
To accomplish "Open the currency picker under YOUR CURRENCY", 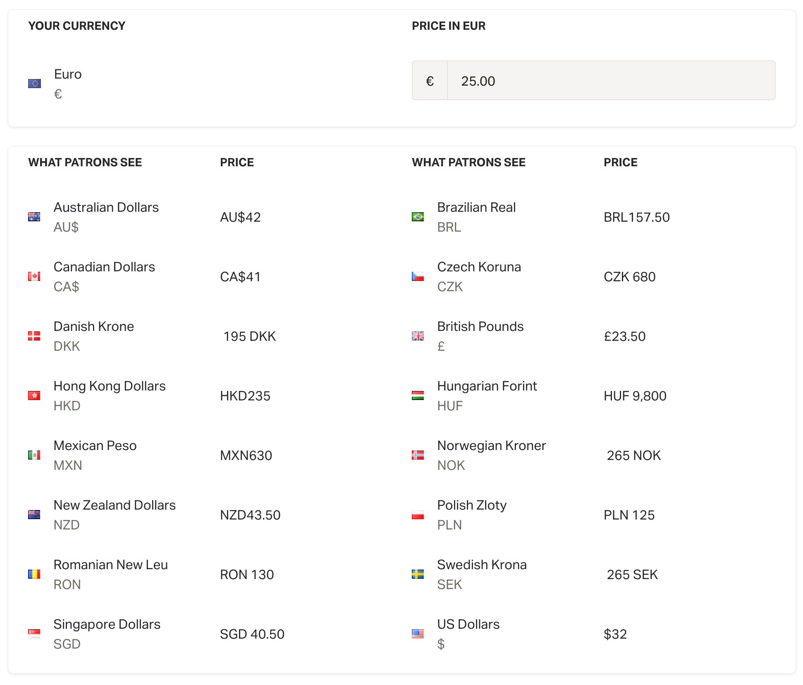I will pyautogui.click(x=67, y=83).
